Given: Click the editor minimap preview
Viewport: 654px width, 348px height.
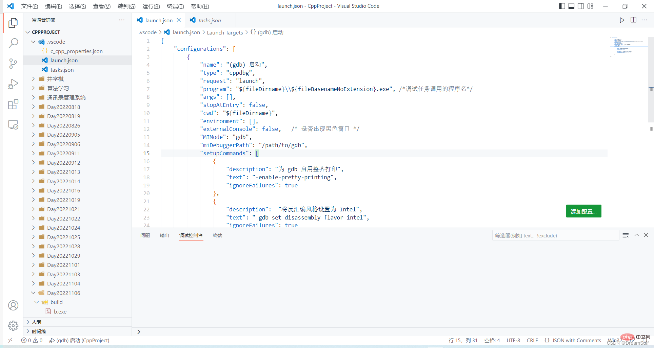Looking at the screenshot, I should (627, 46).
